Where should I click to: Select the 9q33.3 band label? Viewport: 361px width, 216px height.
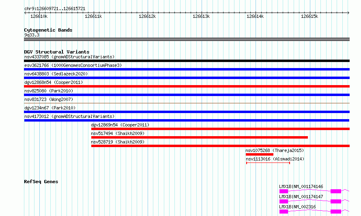32,35
